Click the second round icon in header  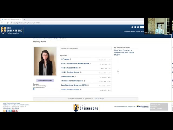pyautogui.click(x=135, y=27)
